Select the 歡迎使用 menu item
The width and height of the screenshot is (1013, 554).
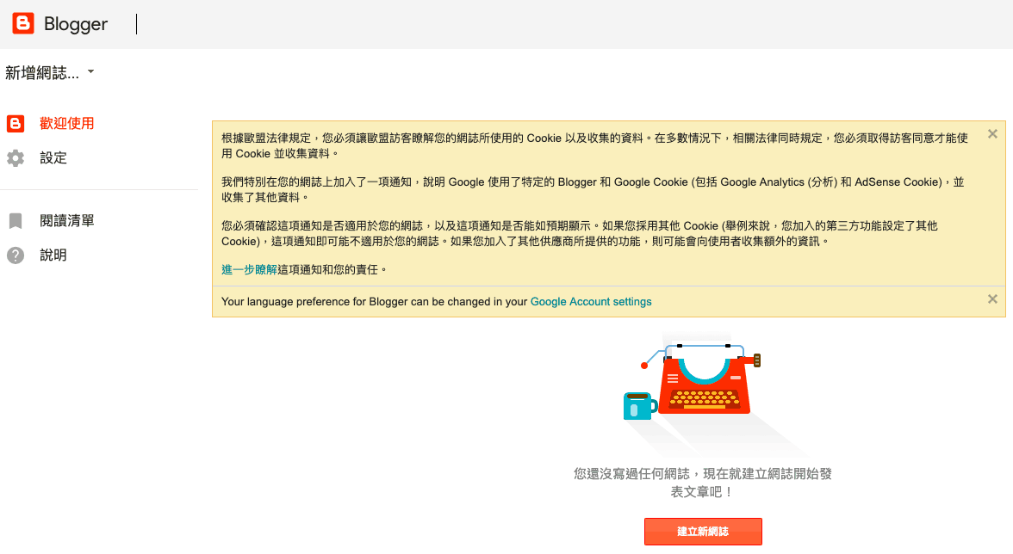pyautogui.click(x=67, y=123)
